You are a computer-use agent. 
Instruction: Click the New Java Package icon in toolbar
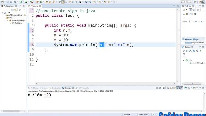(37, 2)
